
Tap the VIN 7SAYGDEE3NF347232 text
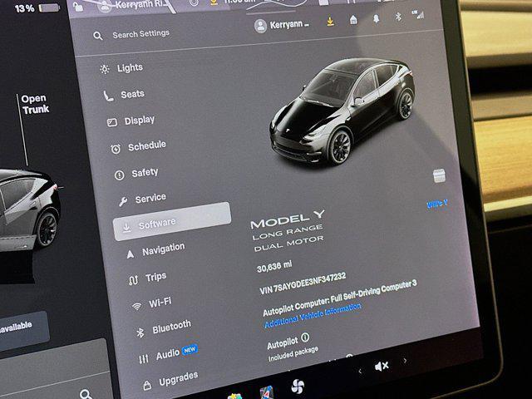pos(303,283)
